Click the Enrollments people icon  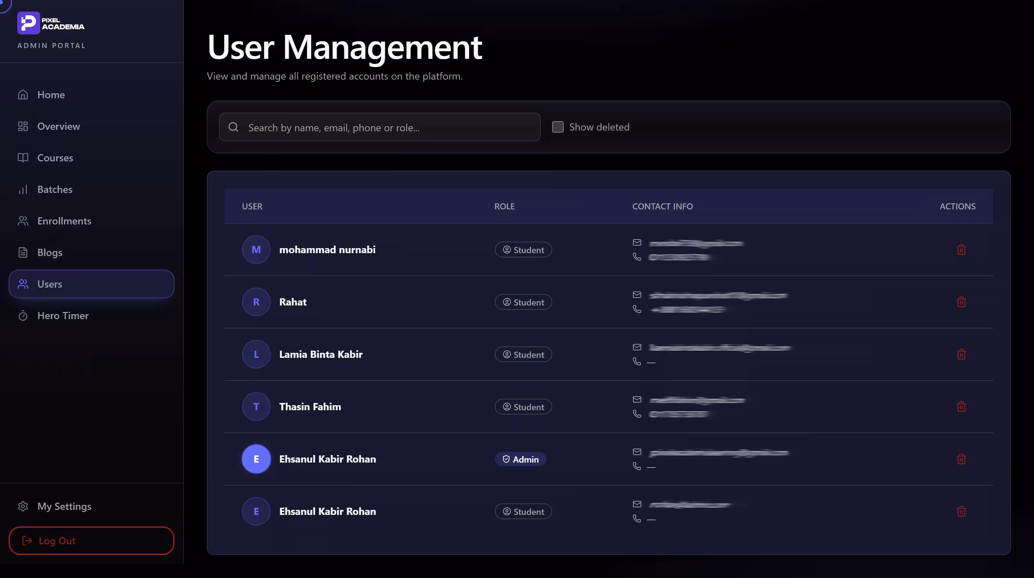coord(23,221)
